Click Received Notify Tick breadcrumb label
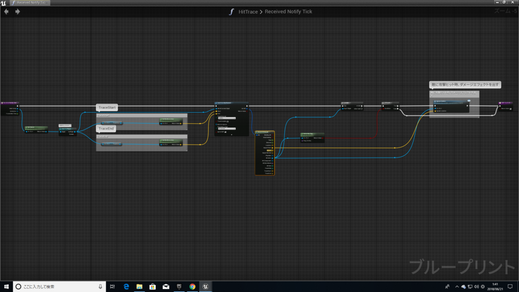The height and width of the screenshot is (292, 519). [288, 12]
